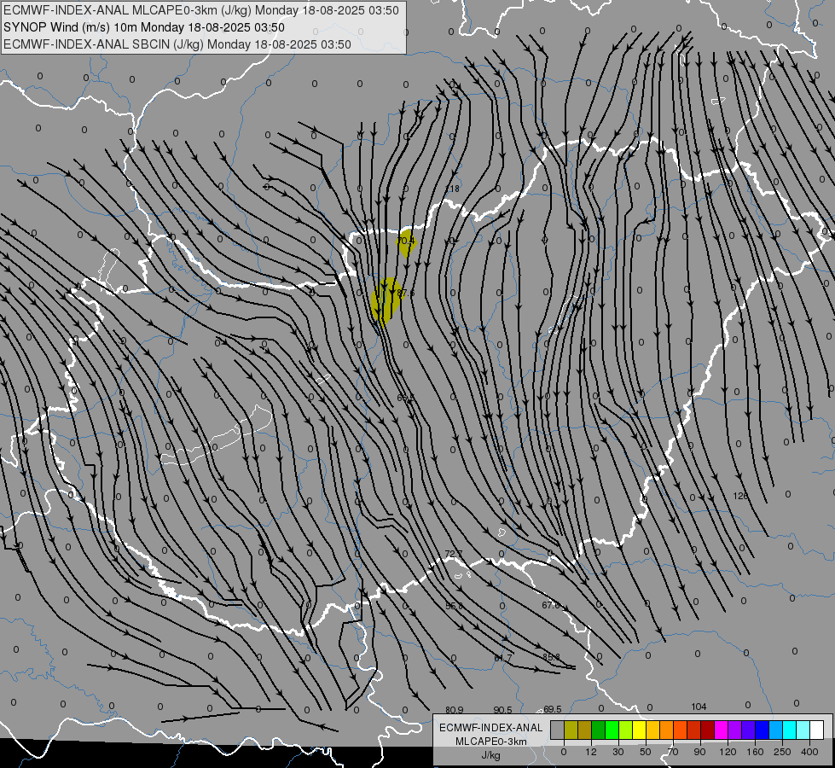Click the 67.6 value on the map
The image size is (835, 768).
pyautogui.click(x=551, y=605)
